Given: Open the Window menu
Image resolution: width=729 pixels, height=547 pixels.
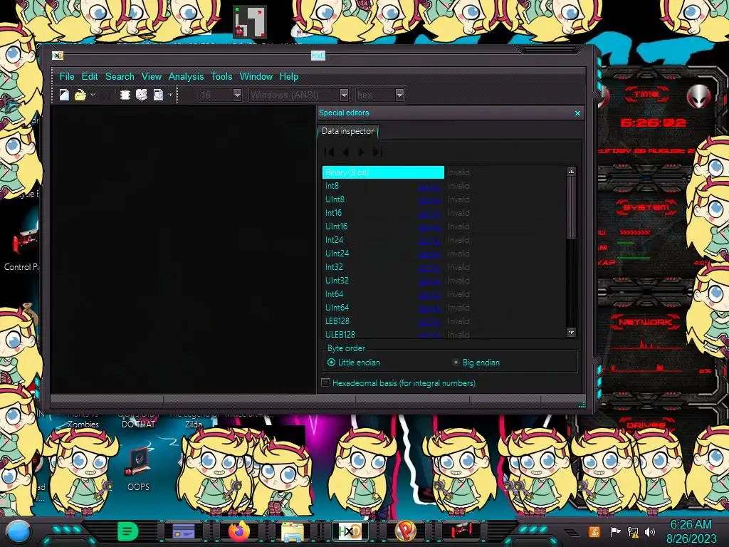Looking at the screenshot, I should 256,76.
